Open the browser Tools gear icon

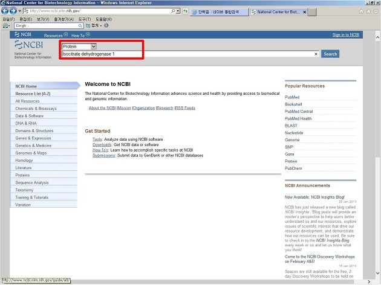coord(376,11)
